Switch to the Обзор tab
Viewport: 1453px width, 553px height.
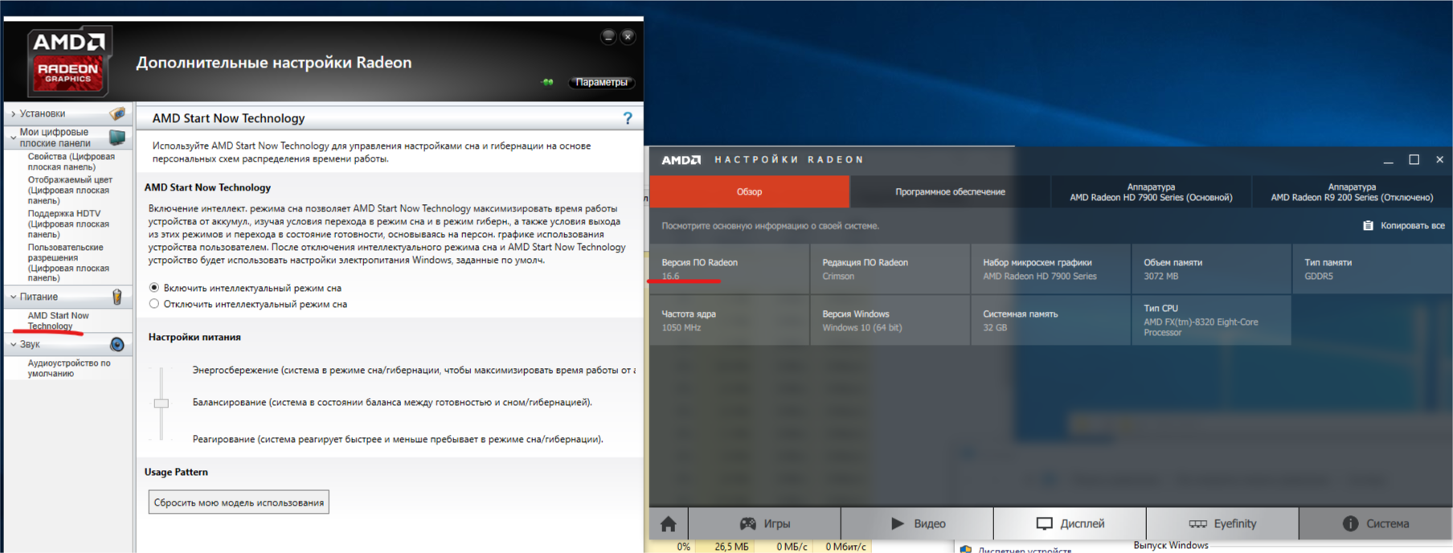tap(749, 192)
